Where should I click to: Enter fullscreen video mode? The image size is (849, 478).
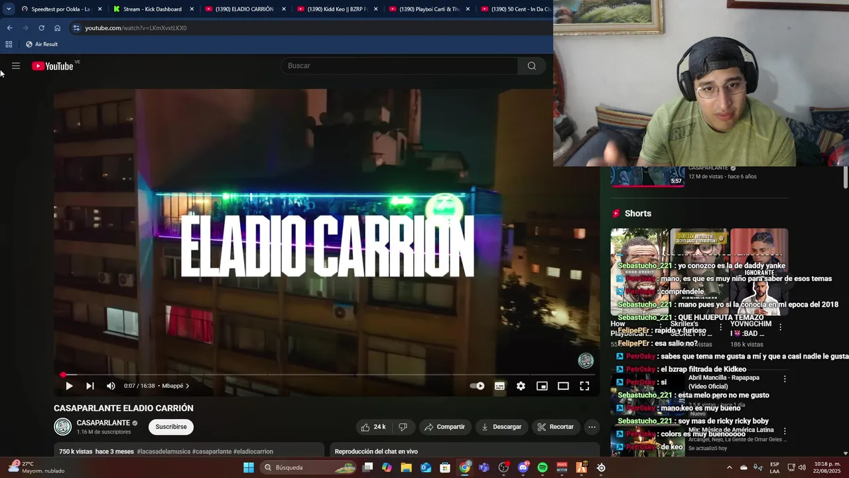[x=584, y=386]
